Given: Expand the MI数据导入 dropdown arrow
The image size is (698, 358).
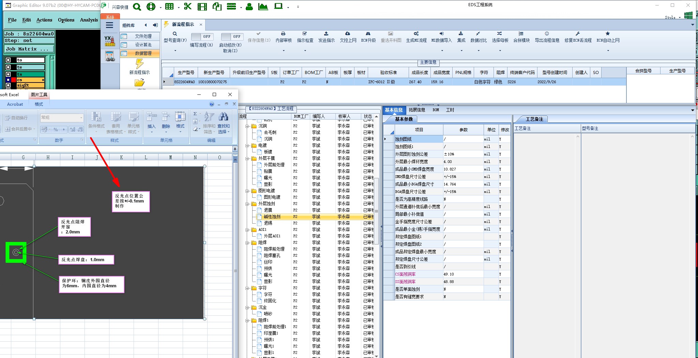Looking at the screenshot, I should point(442,51).
